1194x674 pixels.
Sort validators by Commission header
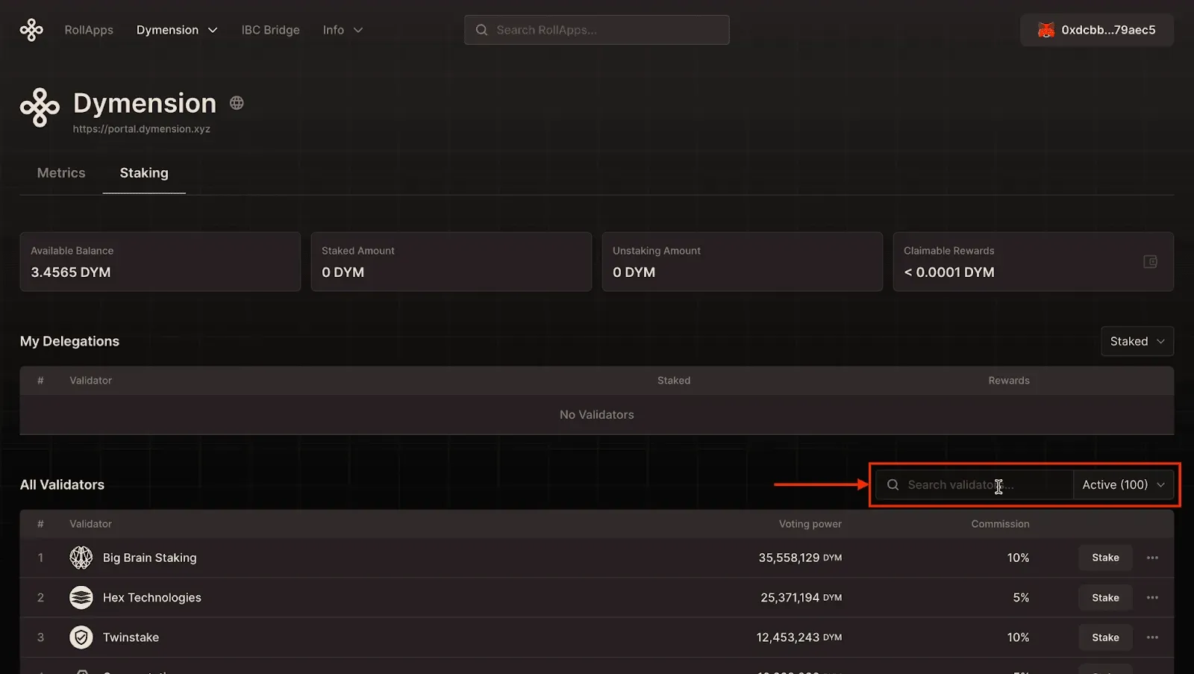click(1000, 524)
